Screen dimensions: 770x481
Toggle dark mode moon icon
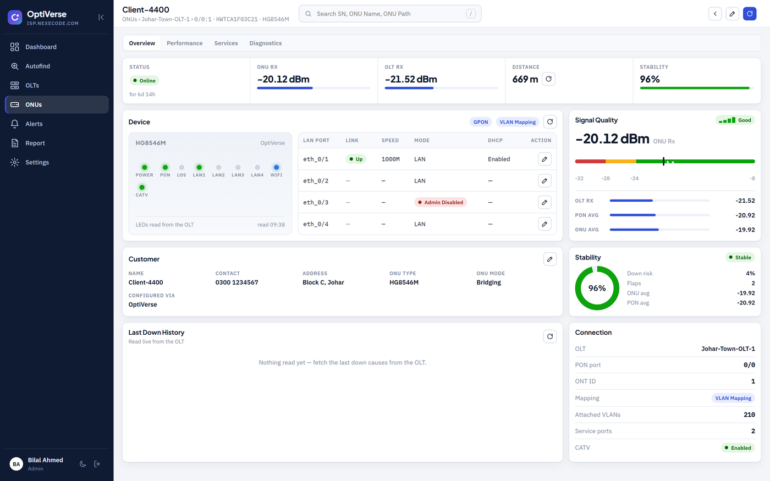83,464
